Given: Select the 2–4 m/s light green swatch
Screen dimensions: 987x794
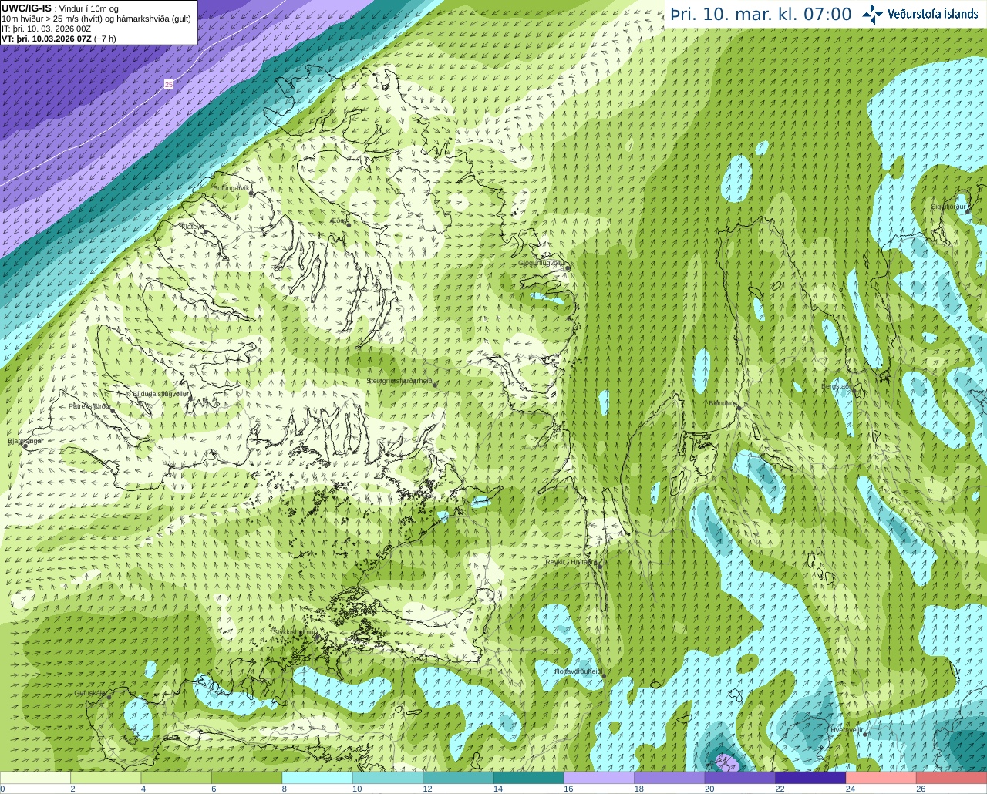Looking at the screenshot, I should 106,778.
